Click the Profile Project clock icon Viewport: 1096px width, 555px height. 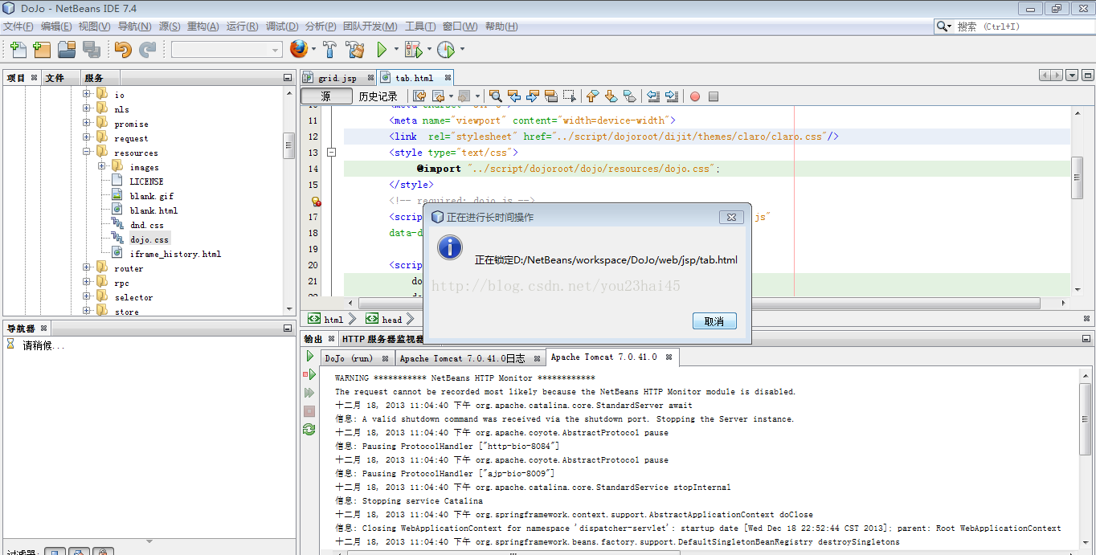pos(445,50)
